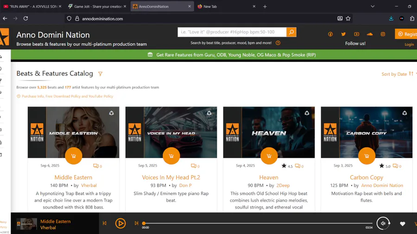Play the Middle Eastern track in player

[120, 223]
